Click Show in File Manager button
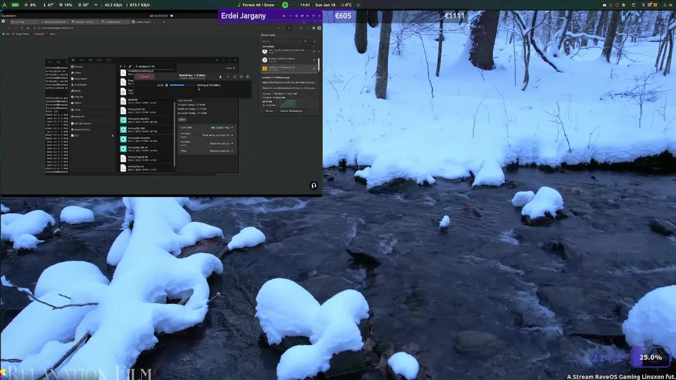This screenshot has width=676, height=380. (x=291, y=111)
